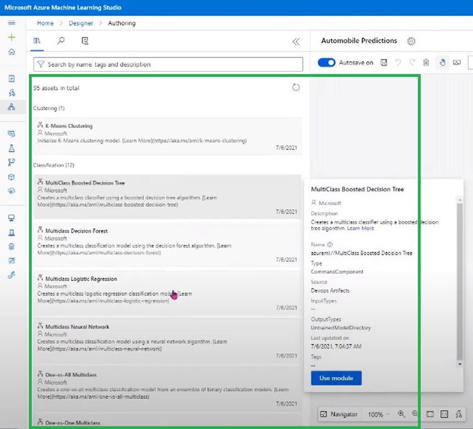This screenshot has height=429, width=473.
Task: Click the auto-layout icon beside zoom controls
Action: 459,414
